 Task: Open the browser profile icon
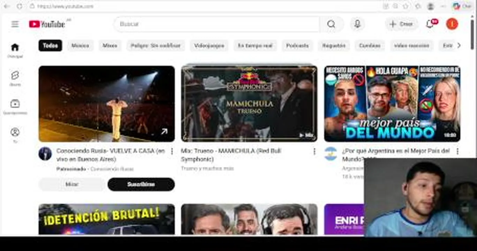[x=431, y=6]
